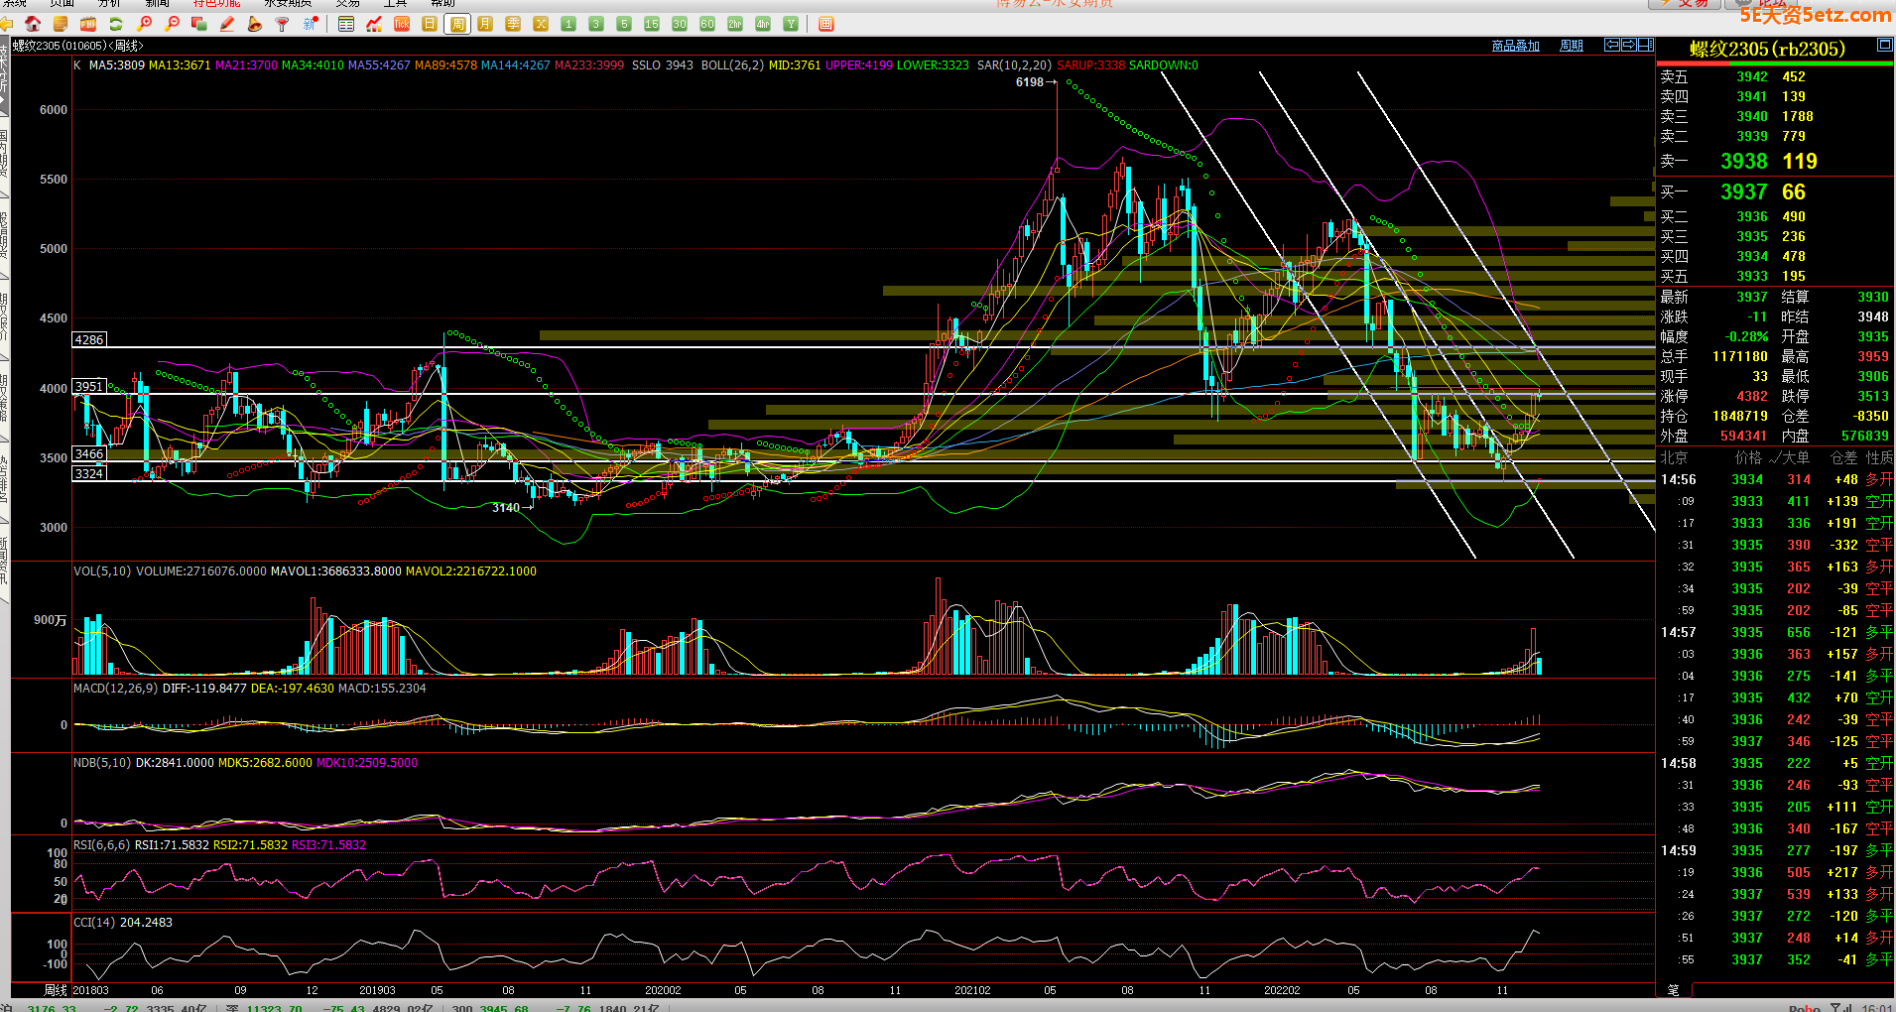Click chart title 螺纹2305(010605)<周线>
This screenshot has height=1012, width=1896.
click(78, 46)
